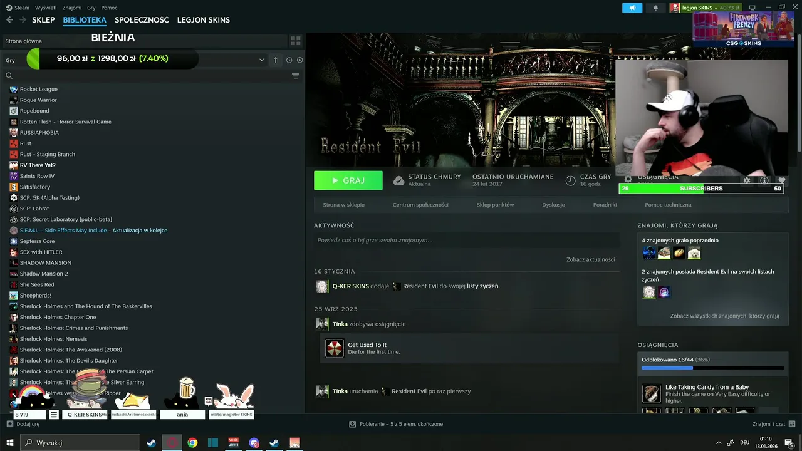Click the library search magnifier icon
Image resolution: width=802 pixels, height=451 pixels.
(9, 76)
